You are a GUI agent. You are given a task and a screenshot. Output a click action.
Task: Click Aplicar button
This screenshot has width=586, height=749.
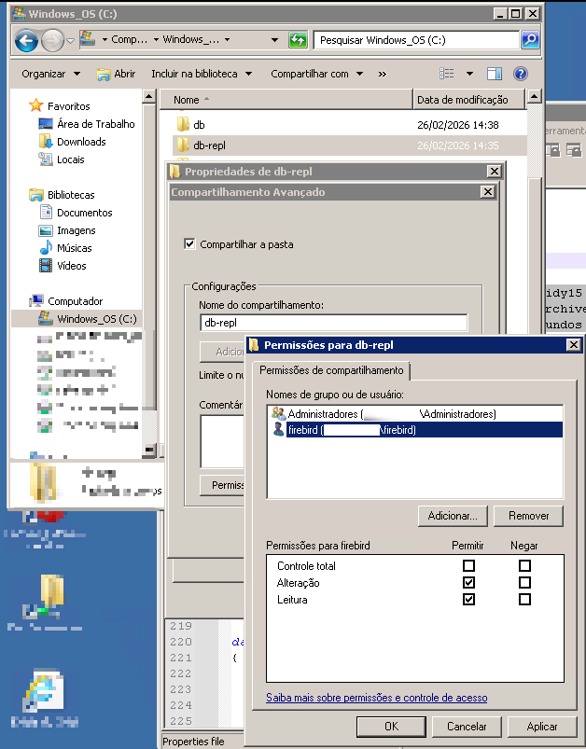pos(542,726)
